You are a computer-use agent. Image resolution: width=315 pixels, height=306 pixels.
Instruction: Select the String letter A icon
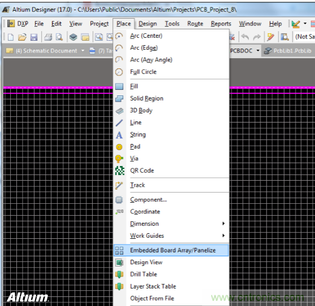tap(119, 135)
